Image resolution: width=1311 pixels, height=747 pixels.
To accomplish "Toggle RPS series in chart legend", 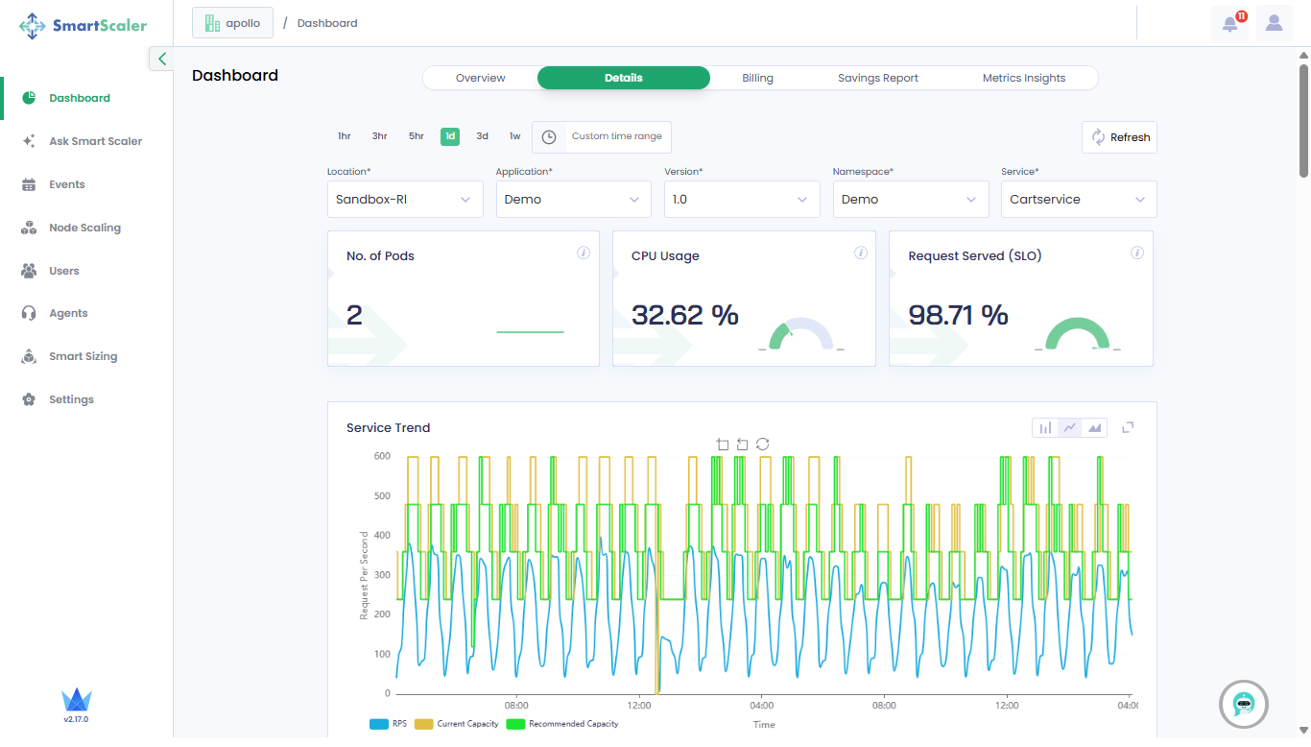I will click(x=388, y=724).
